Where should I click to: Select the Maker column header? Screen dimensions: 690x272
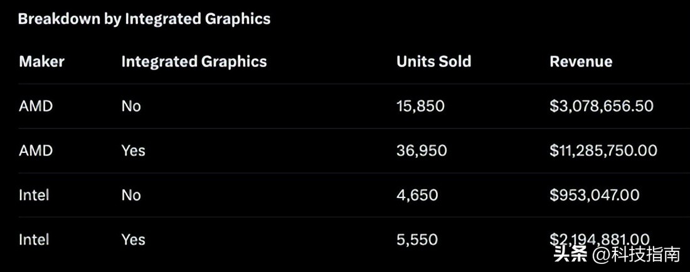point(41,61)
